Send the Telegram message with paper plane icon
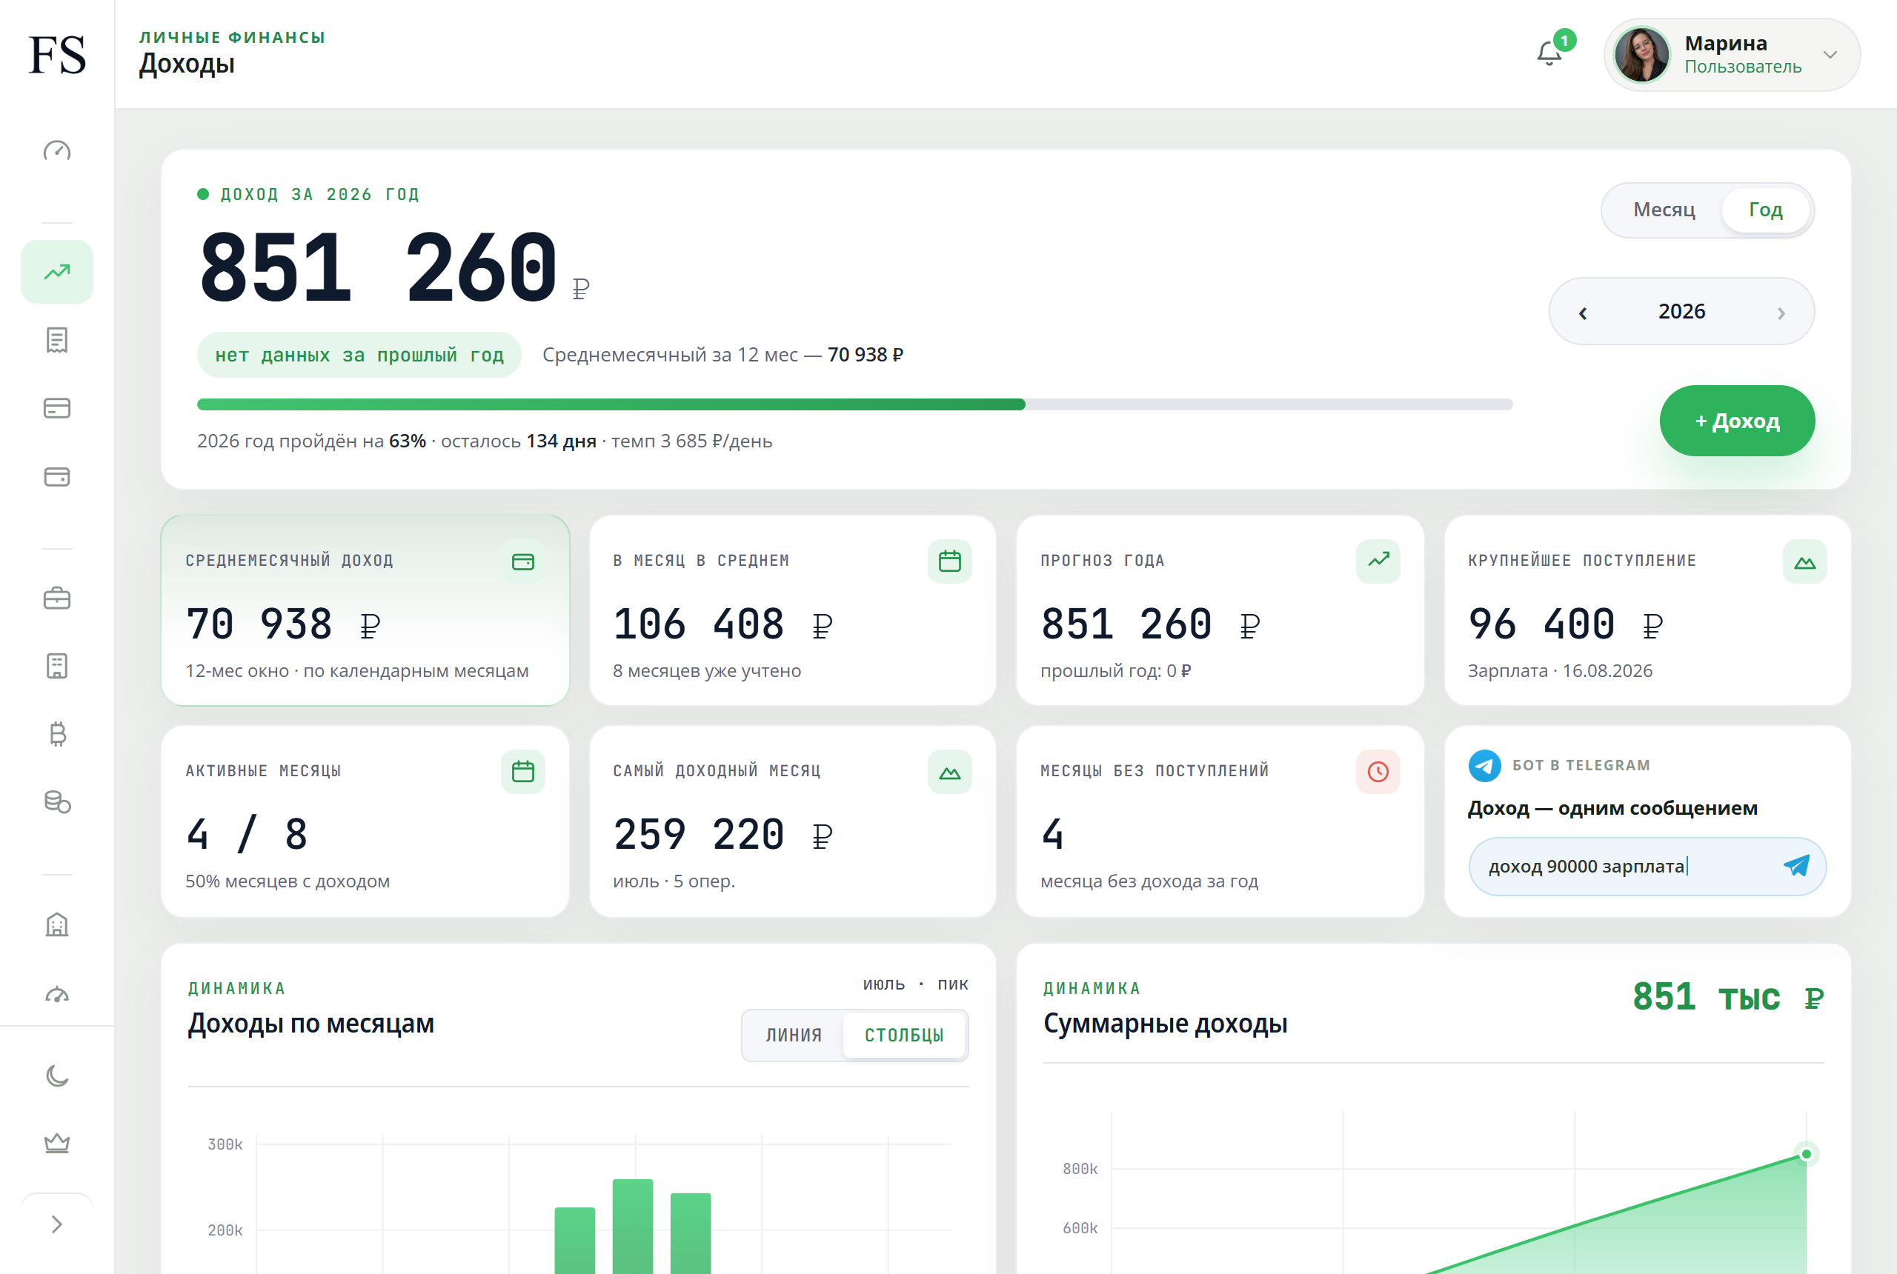 coord(1795,866)
